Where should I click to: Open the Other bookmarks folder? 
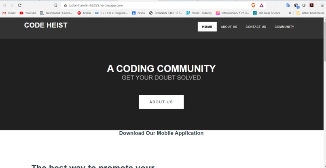[310, 13]
